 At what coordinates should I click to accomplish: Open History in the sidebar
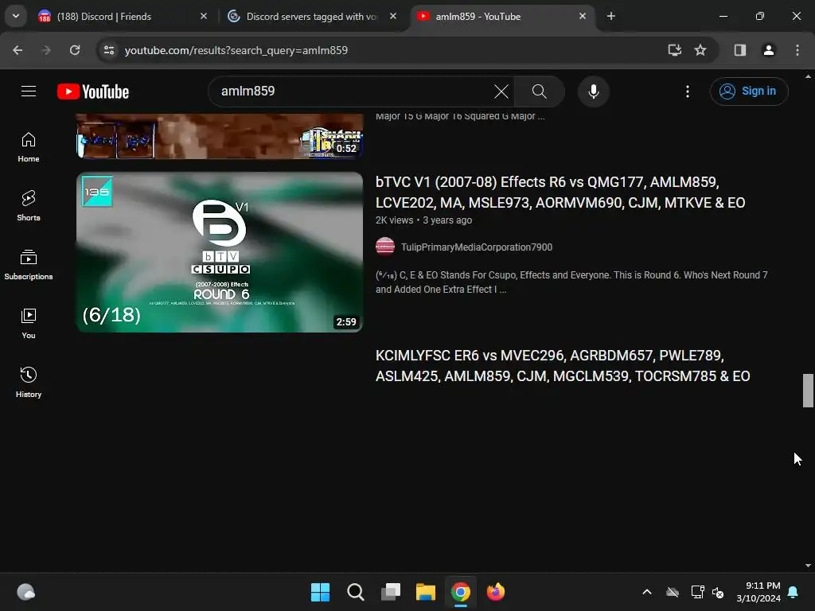tap(29, 382)
